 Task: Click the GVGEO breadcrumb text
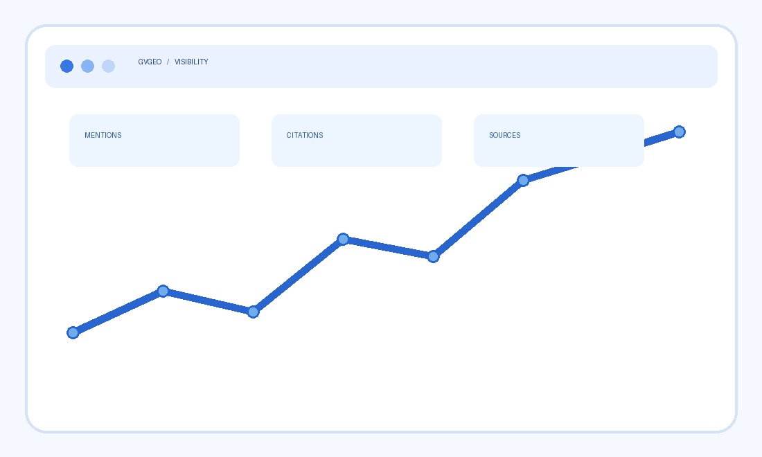[x=150, y=62]
